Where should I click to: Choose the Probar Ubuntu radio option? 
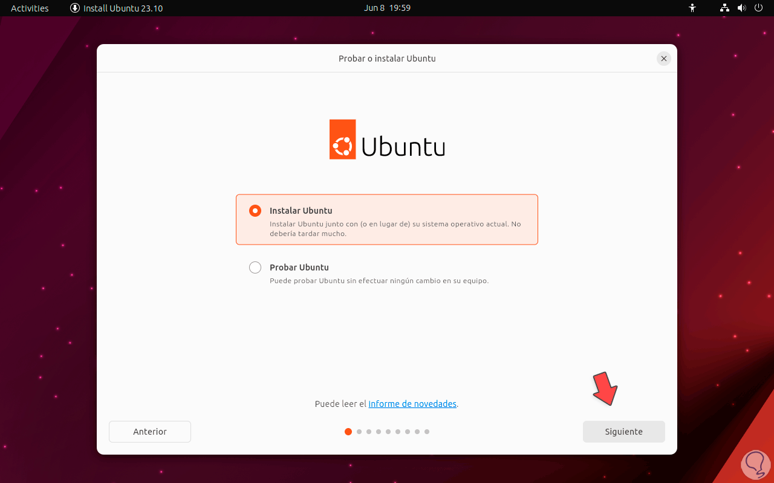[x=255, y=267]
